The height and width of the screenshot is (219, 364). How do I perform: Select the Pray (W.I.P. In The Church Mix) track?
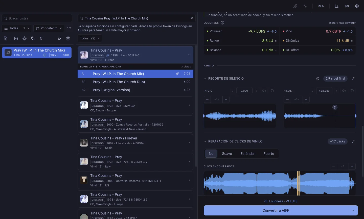[37, 53]
